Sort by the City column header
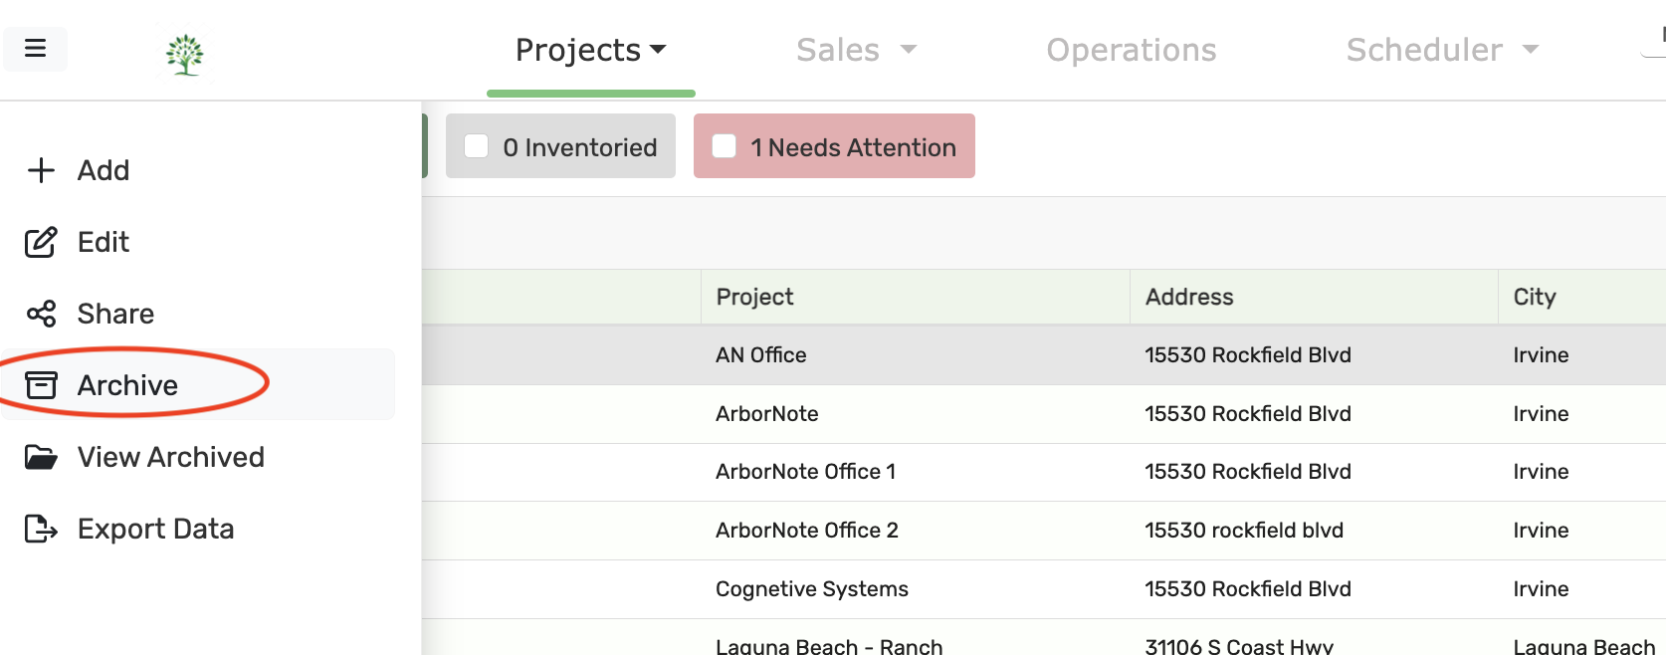The image size is (1666, 655). [1535, 297]
